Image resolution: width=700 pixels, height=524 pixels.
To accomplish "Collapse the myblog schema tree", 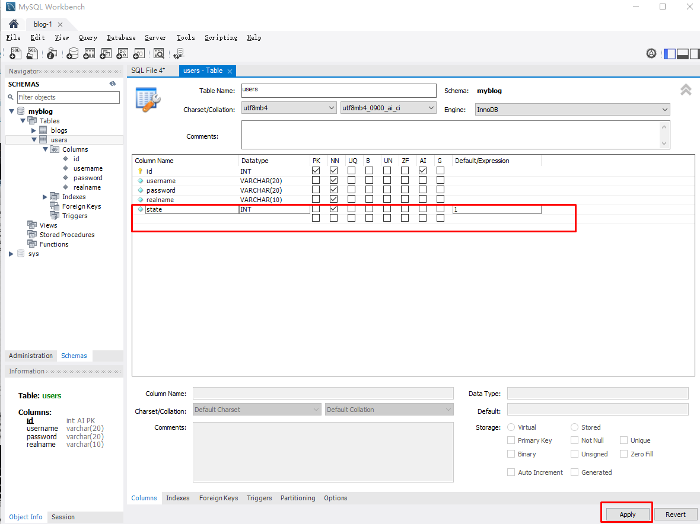I will tap(12, 111).
